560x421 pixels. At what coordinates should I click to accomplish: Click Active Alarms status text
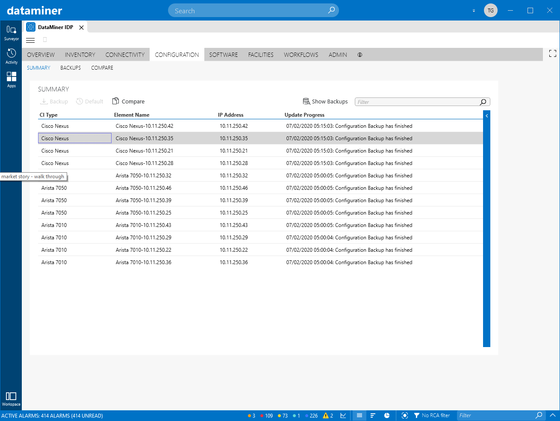point(52,415)
